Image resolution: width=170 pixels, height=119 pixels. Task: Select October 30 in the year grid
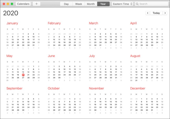coord(75,110)
